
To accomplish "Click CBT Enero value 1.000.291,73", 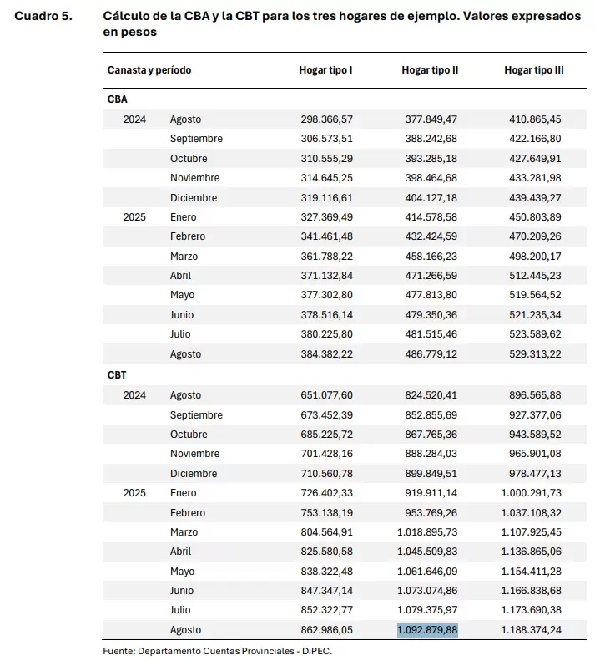I will point(531,493).
